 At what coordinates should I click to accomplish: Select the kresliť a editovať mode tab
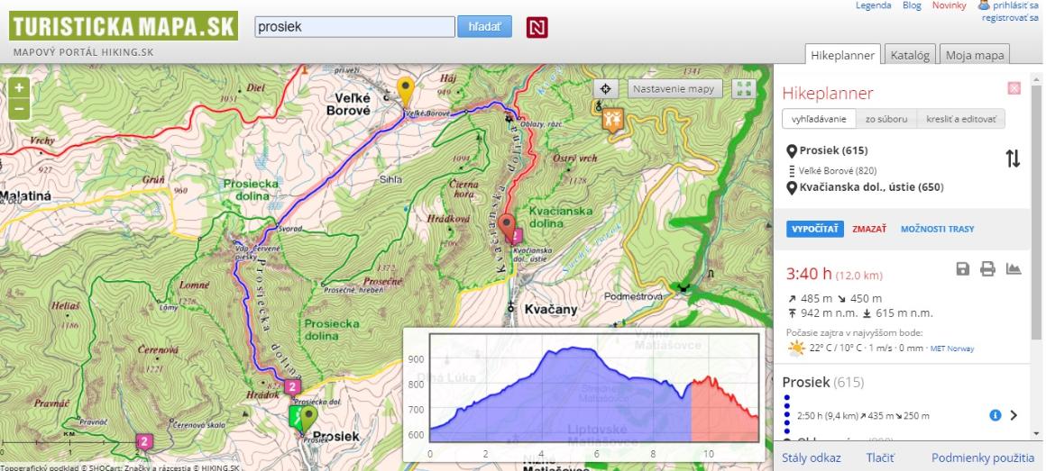[x=960, y=119]
